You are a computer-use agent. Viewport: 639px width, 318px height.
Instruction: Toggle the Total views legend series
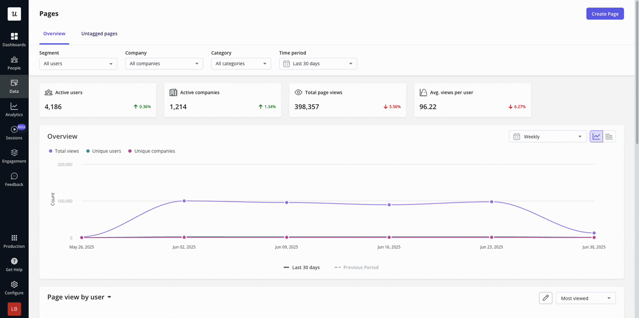coord(64,151)
